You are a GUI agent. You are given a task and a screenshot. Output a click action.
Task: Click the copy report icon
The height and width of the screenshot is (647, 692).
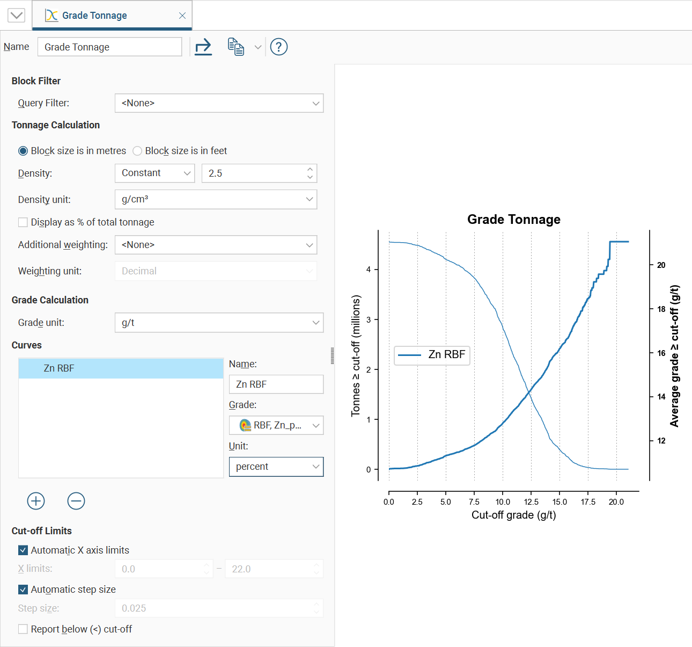(x=235, y=47)
